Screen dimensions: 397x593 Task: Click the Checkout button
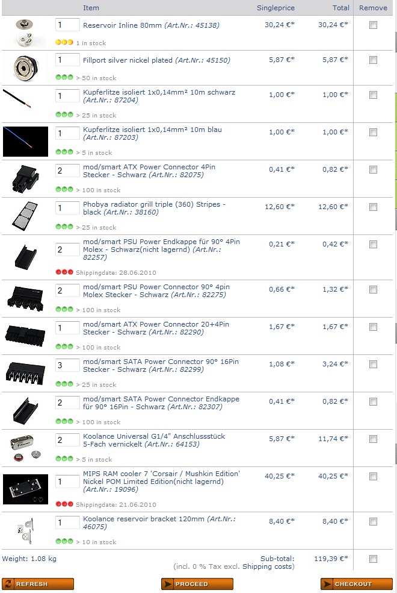(357, 584)
